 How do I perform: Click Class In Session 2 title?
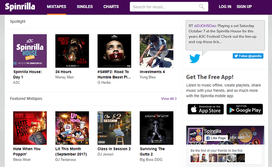pyautogui.click(x=114, y=149)
